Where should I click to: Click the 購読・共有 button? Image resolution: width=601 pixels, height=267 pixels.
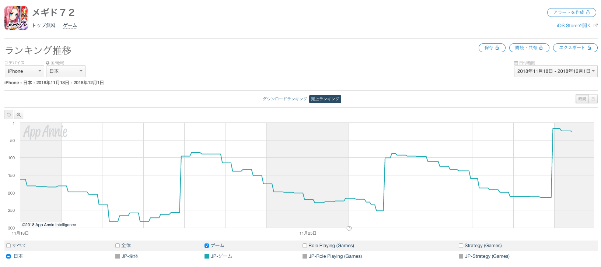529,48
